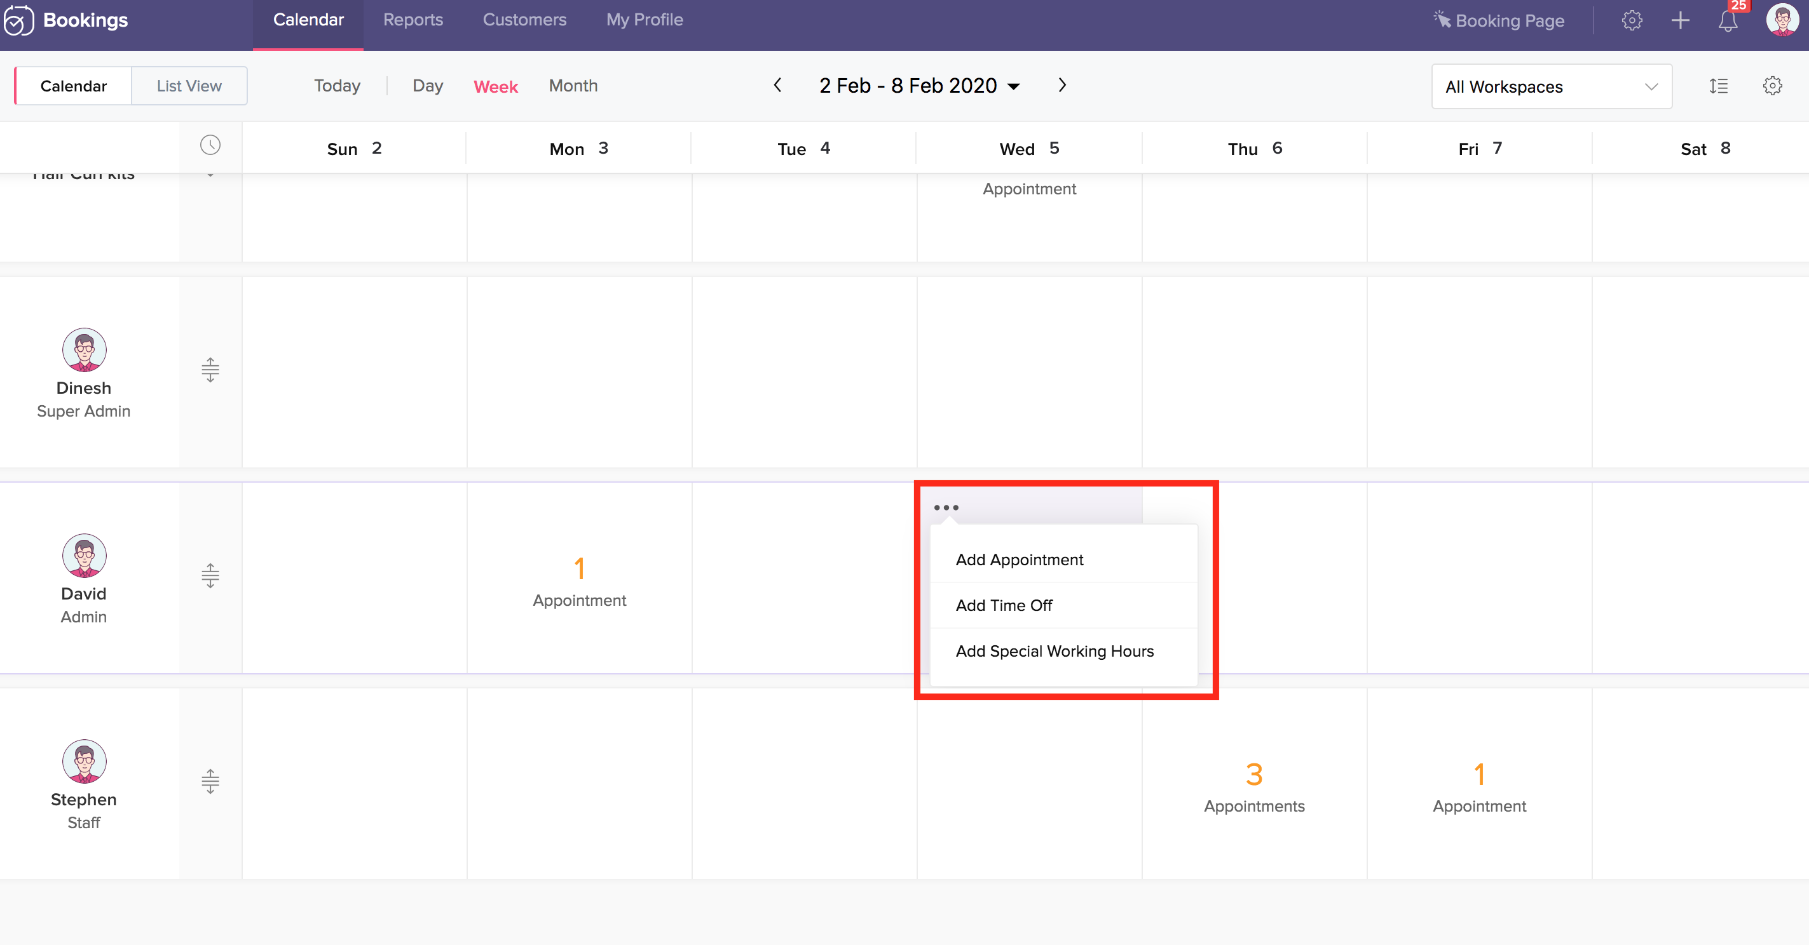Click Stephen's row expand-collapse icon
The image size is (1809, 945).
(x=210, y=781)
